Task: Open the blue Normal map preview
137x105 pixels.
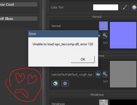Action: click(123, 35)
